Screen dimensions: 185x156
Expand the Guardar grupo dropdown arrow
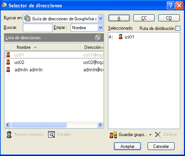click(150, 135)
